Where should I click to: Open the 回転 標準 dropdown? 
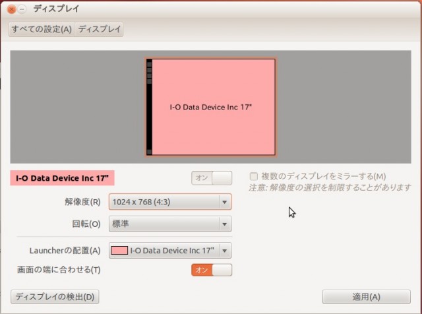point(170,224)
